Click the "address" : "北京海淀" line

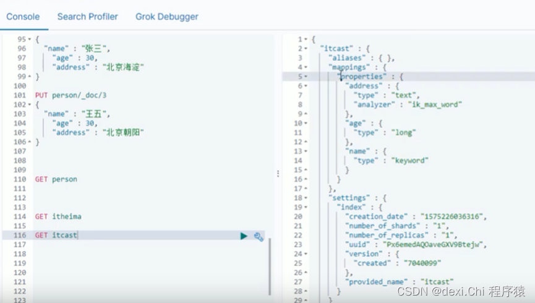click(x=98, y=67)
